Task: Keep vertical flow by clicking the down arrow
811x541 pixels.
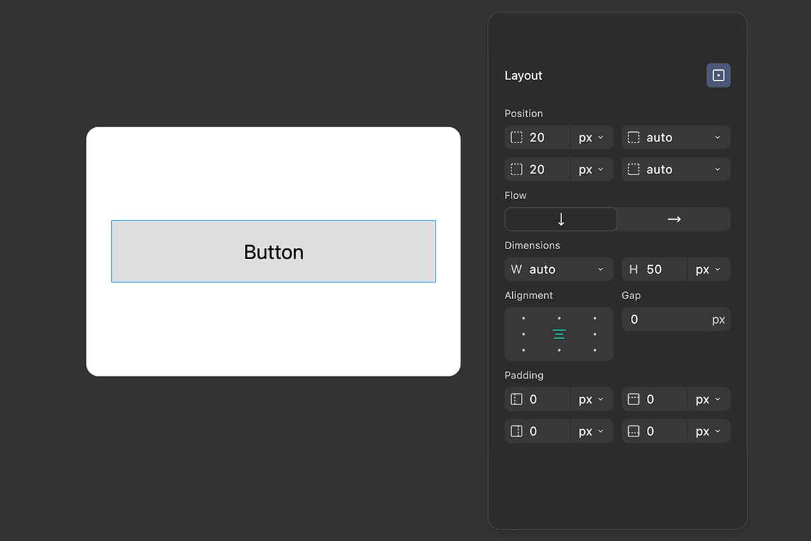Action: click(x=560, y=219)
